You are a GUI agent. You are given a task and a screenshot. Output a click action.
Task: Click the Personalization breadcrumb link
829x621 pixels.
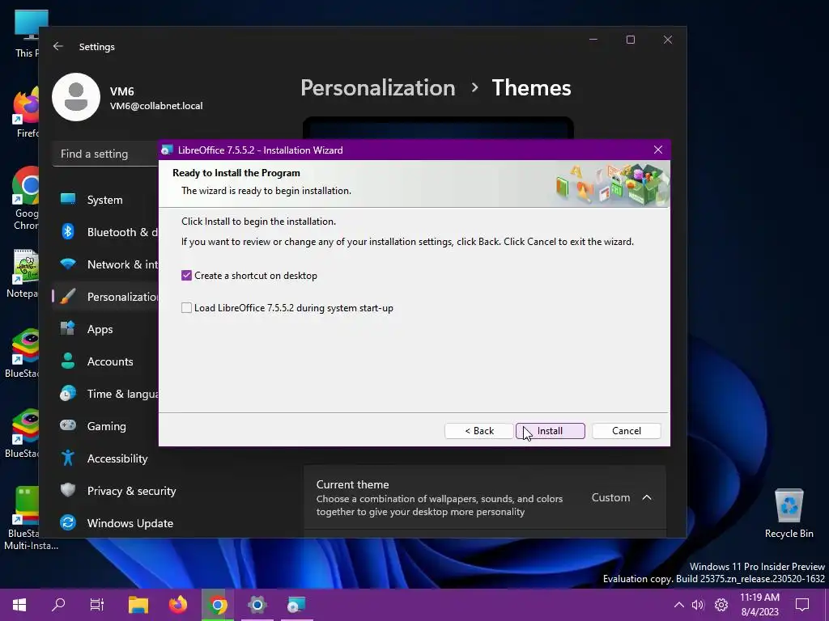(x=377, y=87)
